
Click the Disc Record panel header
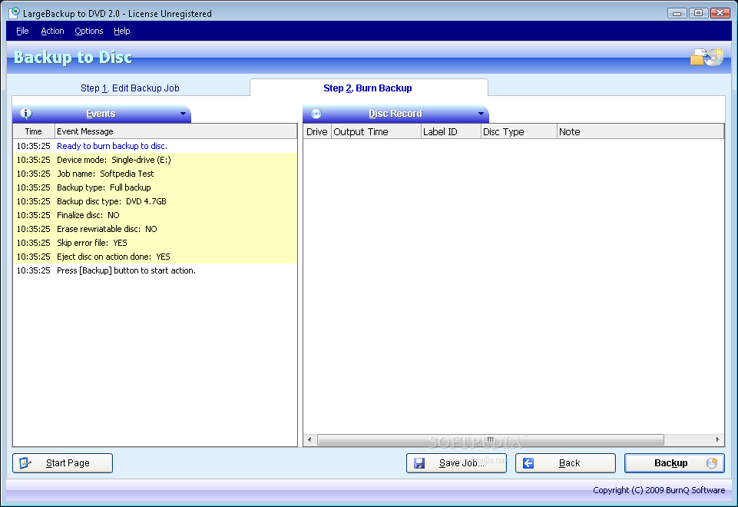[x=395, y=114]
